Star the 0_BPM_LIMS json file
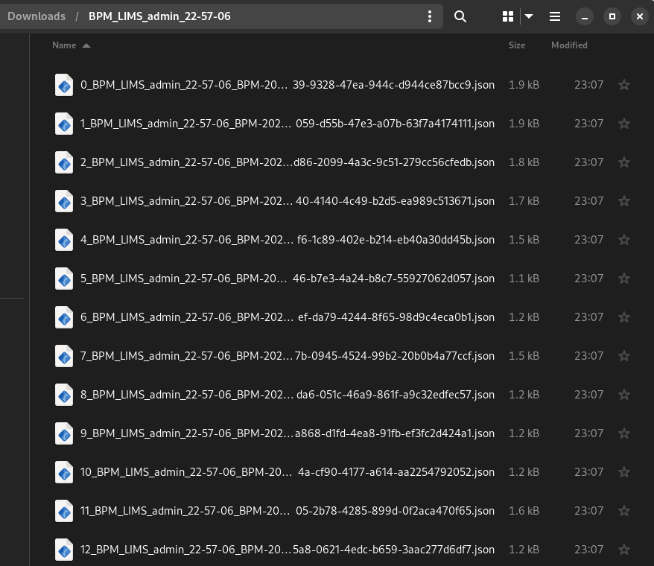 coord(624,85)
